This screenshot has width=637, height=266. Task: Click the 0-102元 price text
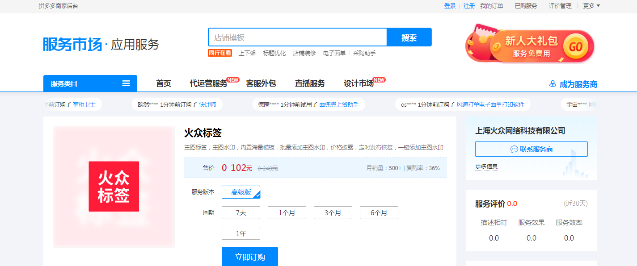pyautogui.click(x=237, y=168)
